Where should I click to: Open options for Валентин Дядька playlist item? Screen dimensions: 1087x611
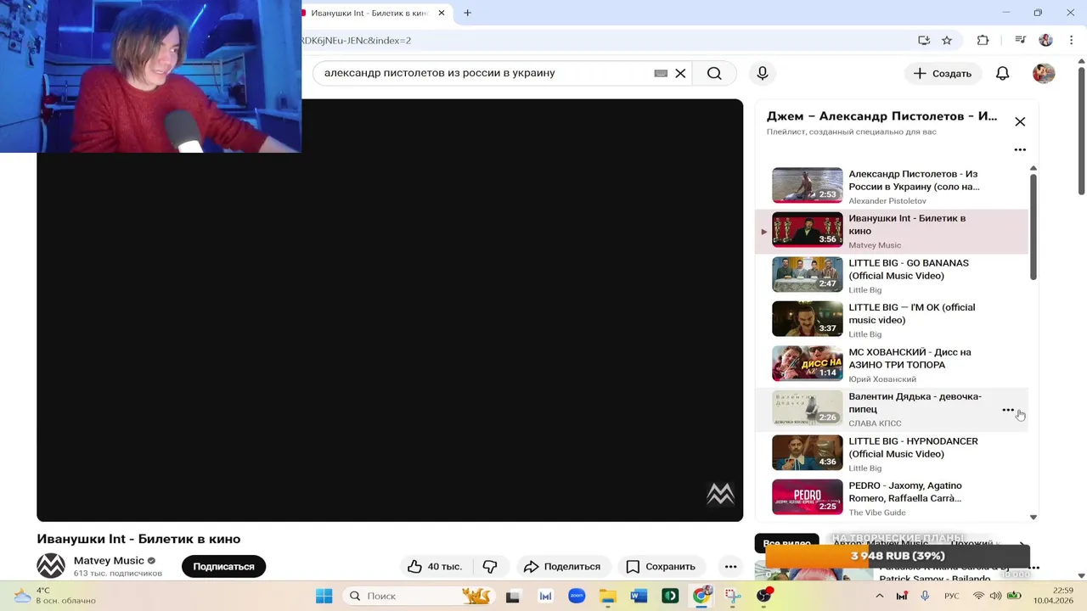1008,410
